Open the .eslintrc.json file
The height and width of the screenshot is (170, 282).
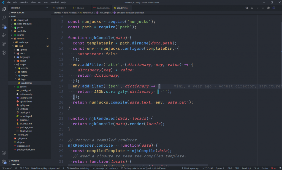[x=29, y=98]
